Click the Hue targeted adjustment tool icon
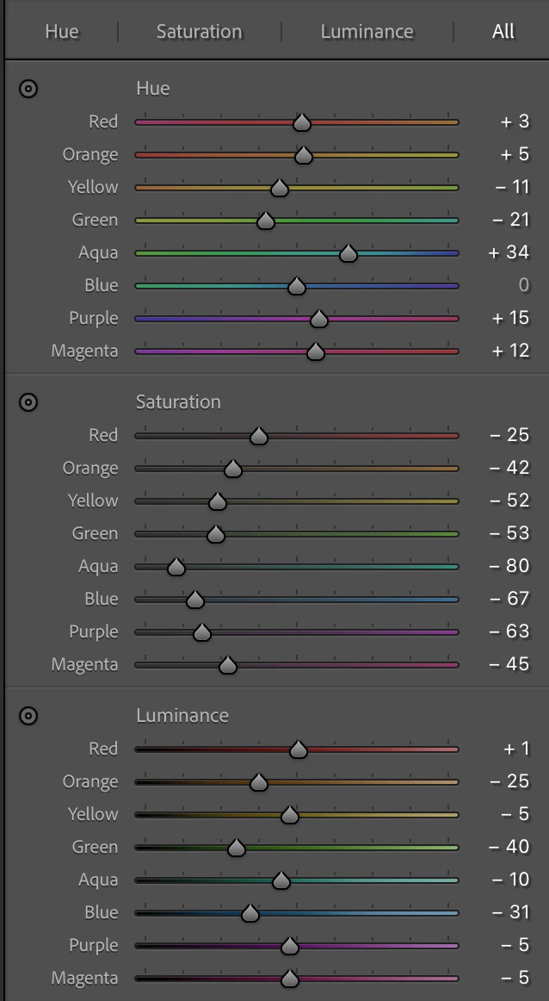This screenshot has width=549, height=1001. 28,89
